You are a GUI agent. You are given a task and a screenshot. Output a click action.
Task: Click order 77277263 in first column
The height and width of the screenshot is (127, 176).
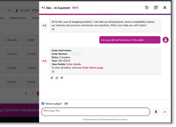(x=12, y=54)
